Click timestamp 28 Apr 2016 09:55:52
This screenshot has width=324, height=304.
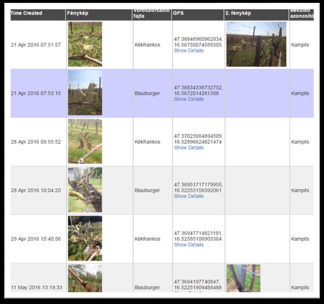[36, 142]
